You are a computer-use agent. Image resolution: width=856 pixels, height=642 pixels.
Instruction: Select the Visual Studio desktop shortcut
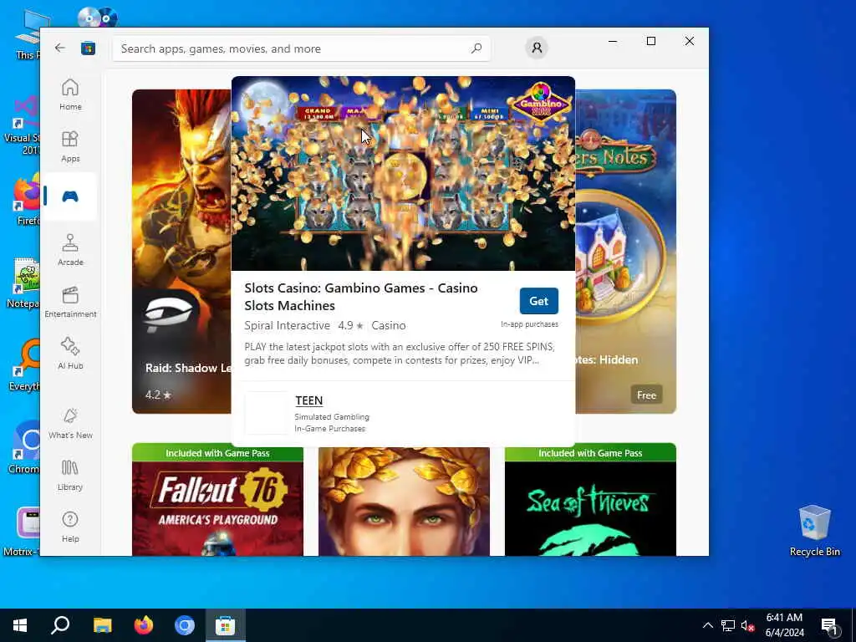[x=22, y=125]
